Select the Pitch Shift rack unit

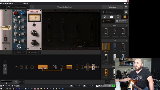coord(114,32)
